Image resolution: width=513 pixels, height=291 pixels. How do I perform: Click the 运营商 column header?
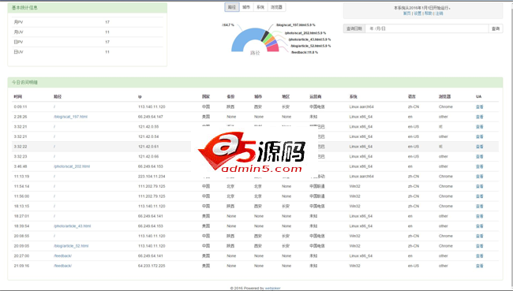[x=316, y=97]
